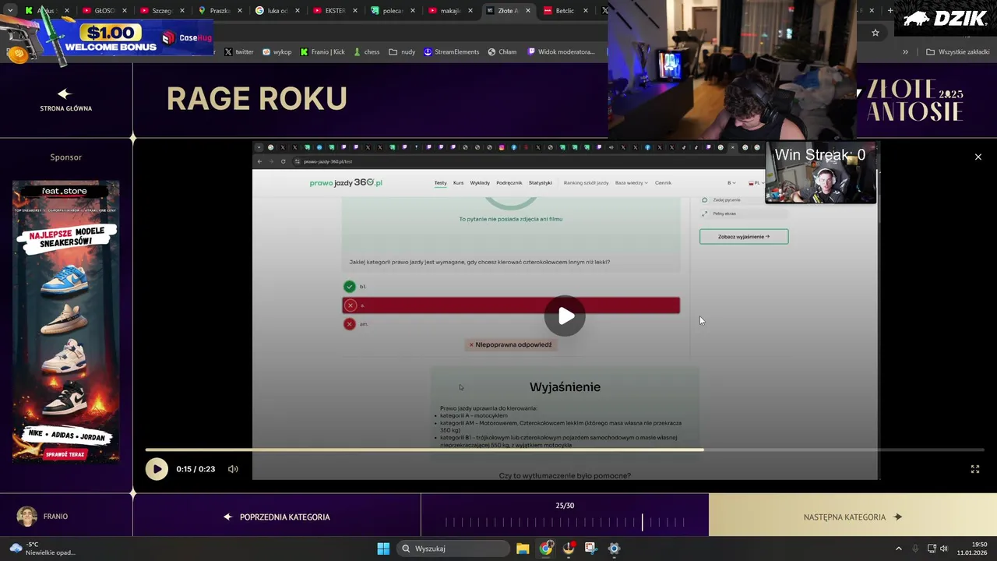997x561 pixels.
Task: Click the 25/30 category progress tick marker
Action: (x=643, y=522)
